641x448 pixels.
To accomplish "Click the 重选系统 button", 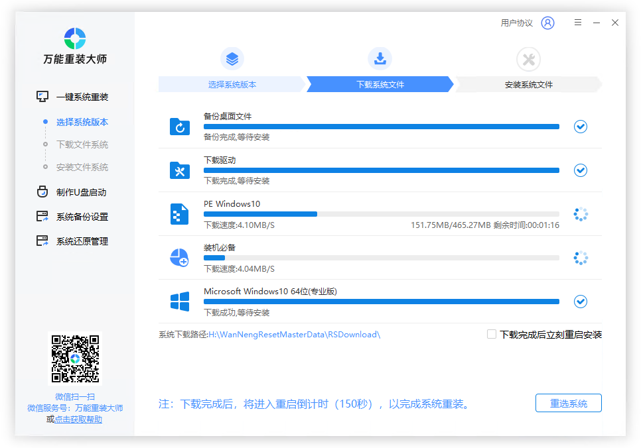I will [568, 404].
